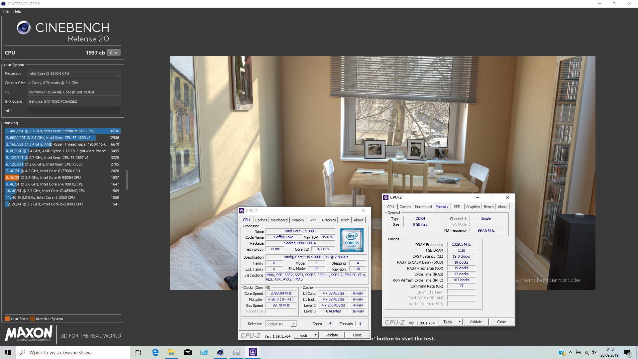Open Bench tab in left CPU-Z window

[x=345, y=220]
